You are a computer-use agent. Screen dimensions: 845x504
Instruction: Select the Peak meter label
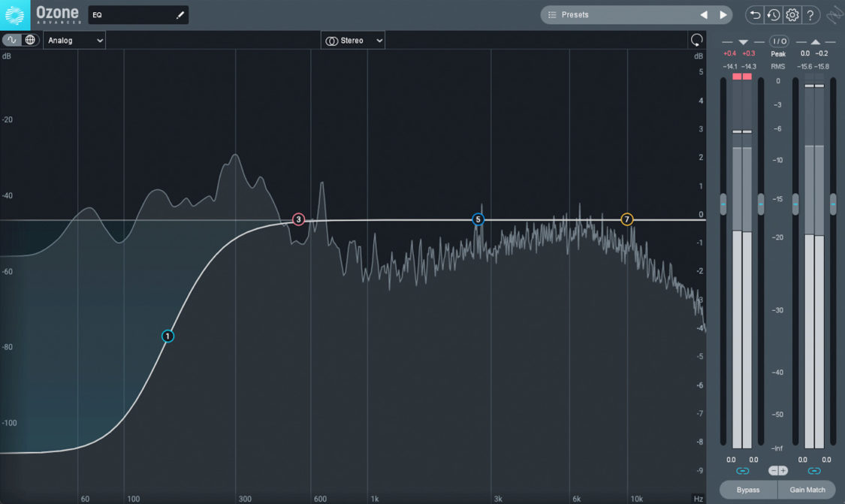pyautogui.click(x=778, y=53)
